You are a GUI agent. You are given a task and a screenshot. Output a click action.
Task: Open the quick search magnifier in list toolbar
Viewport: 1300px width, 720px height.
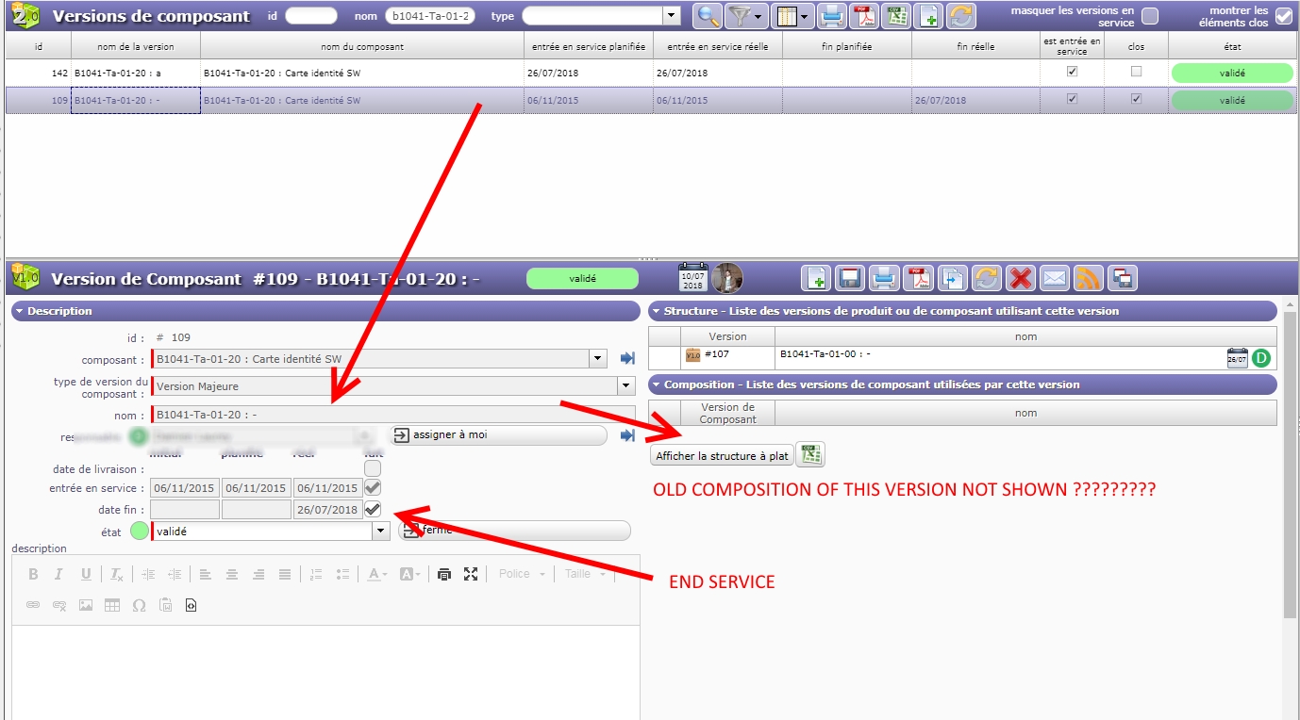(x=708, y=15)
